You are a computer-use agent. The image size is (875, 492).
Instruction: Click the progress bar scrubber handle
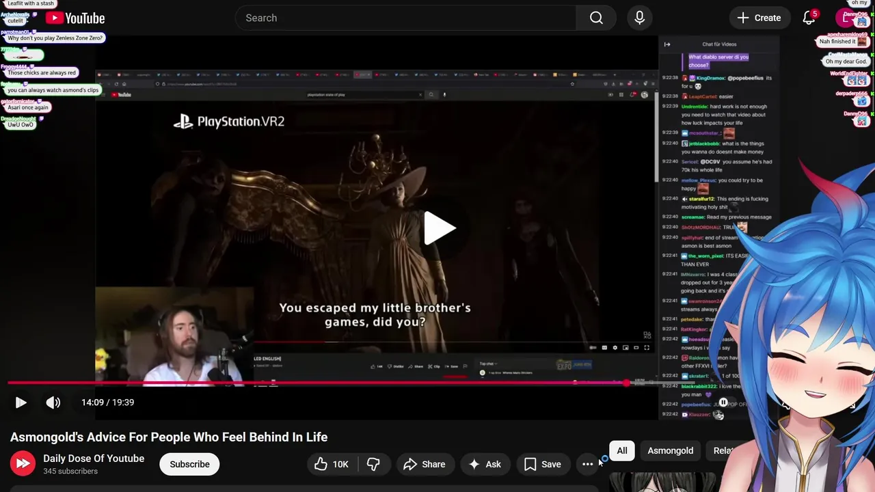pos(627,383)
